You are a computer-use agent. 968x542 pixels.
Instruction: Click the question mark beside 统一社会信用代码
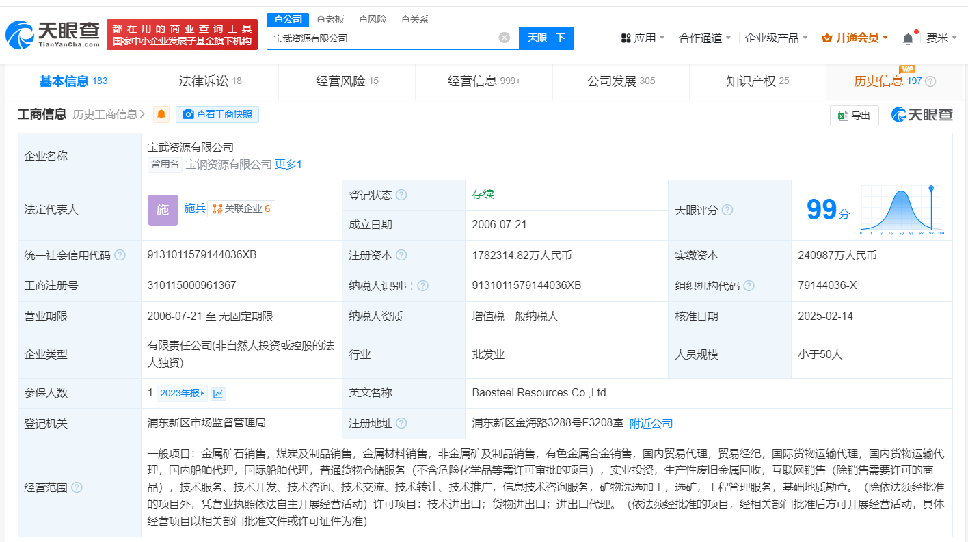pyautogui.click(x=120, y=255)
